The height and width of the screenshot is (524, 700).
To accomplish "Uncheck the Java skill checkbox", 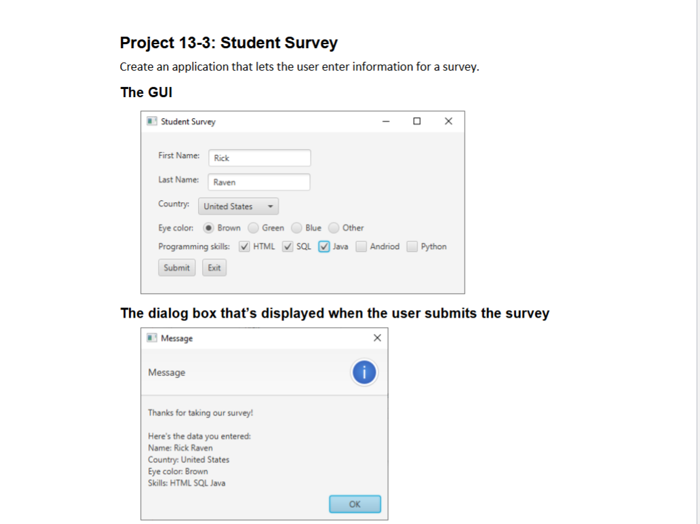I will (324, 246).
